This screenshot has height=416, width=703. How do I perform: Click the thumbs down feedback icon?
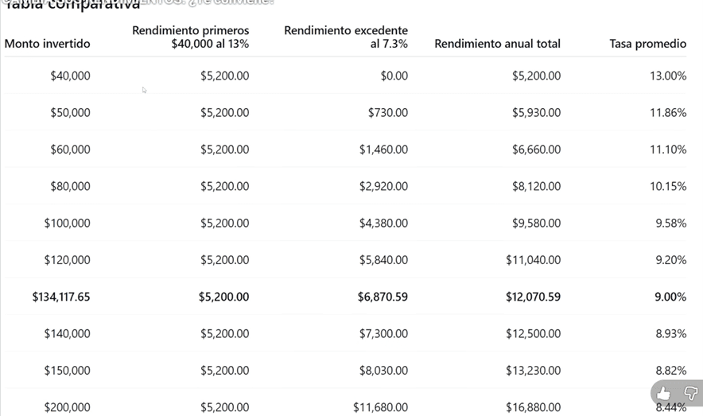click(690, 394)
